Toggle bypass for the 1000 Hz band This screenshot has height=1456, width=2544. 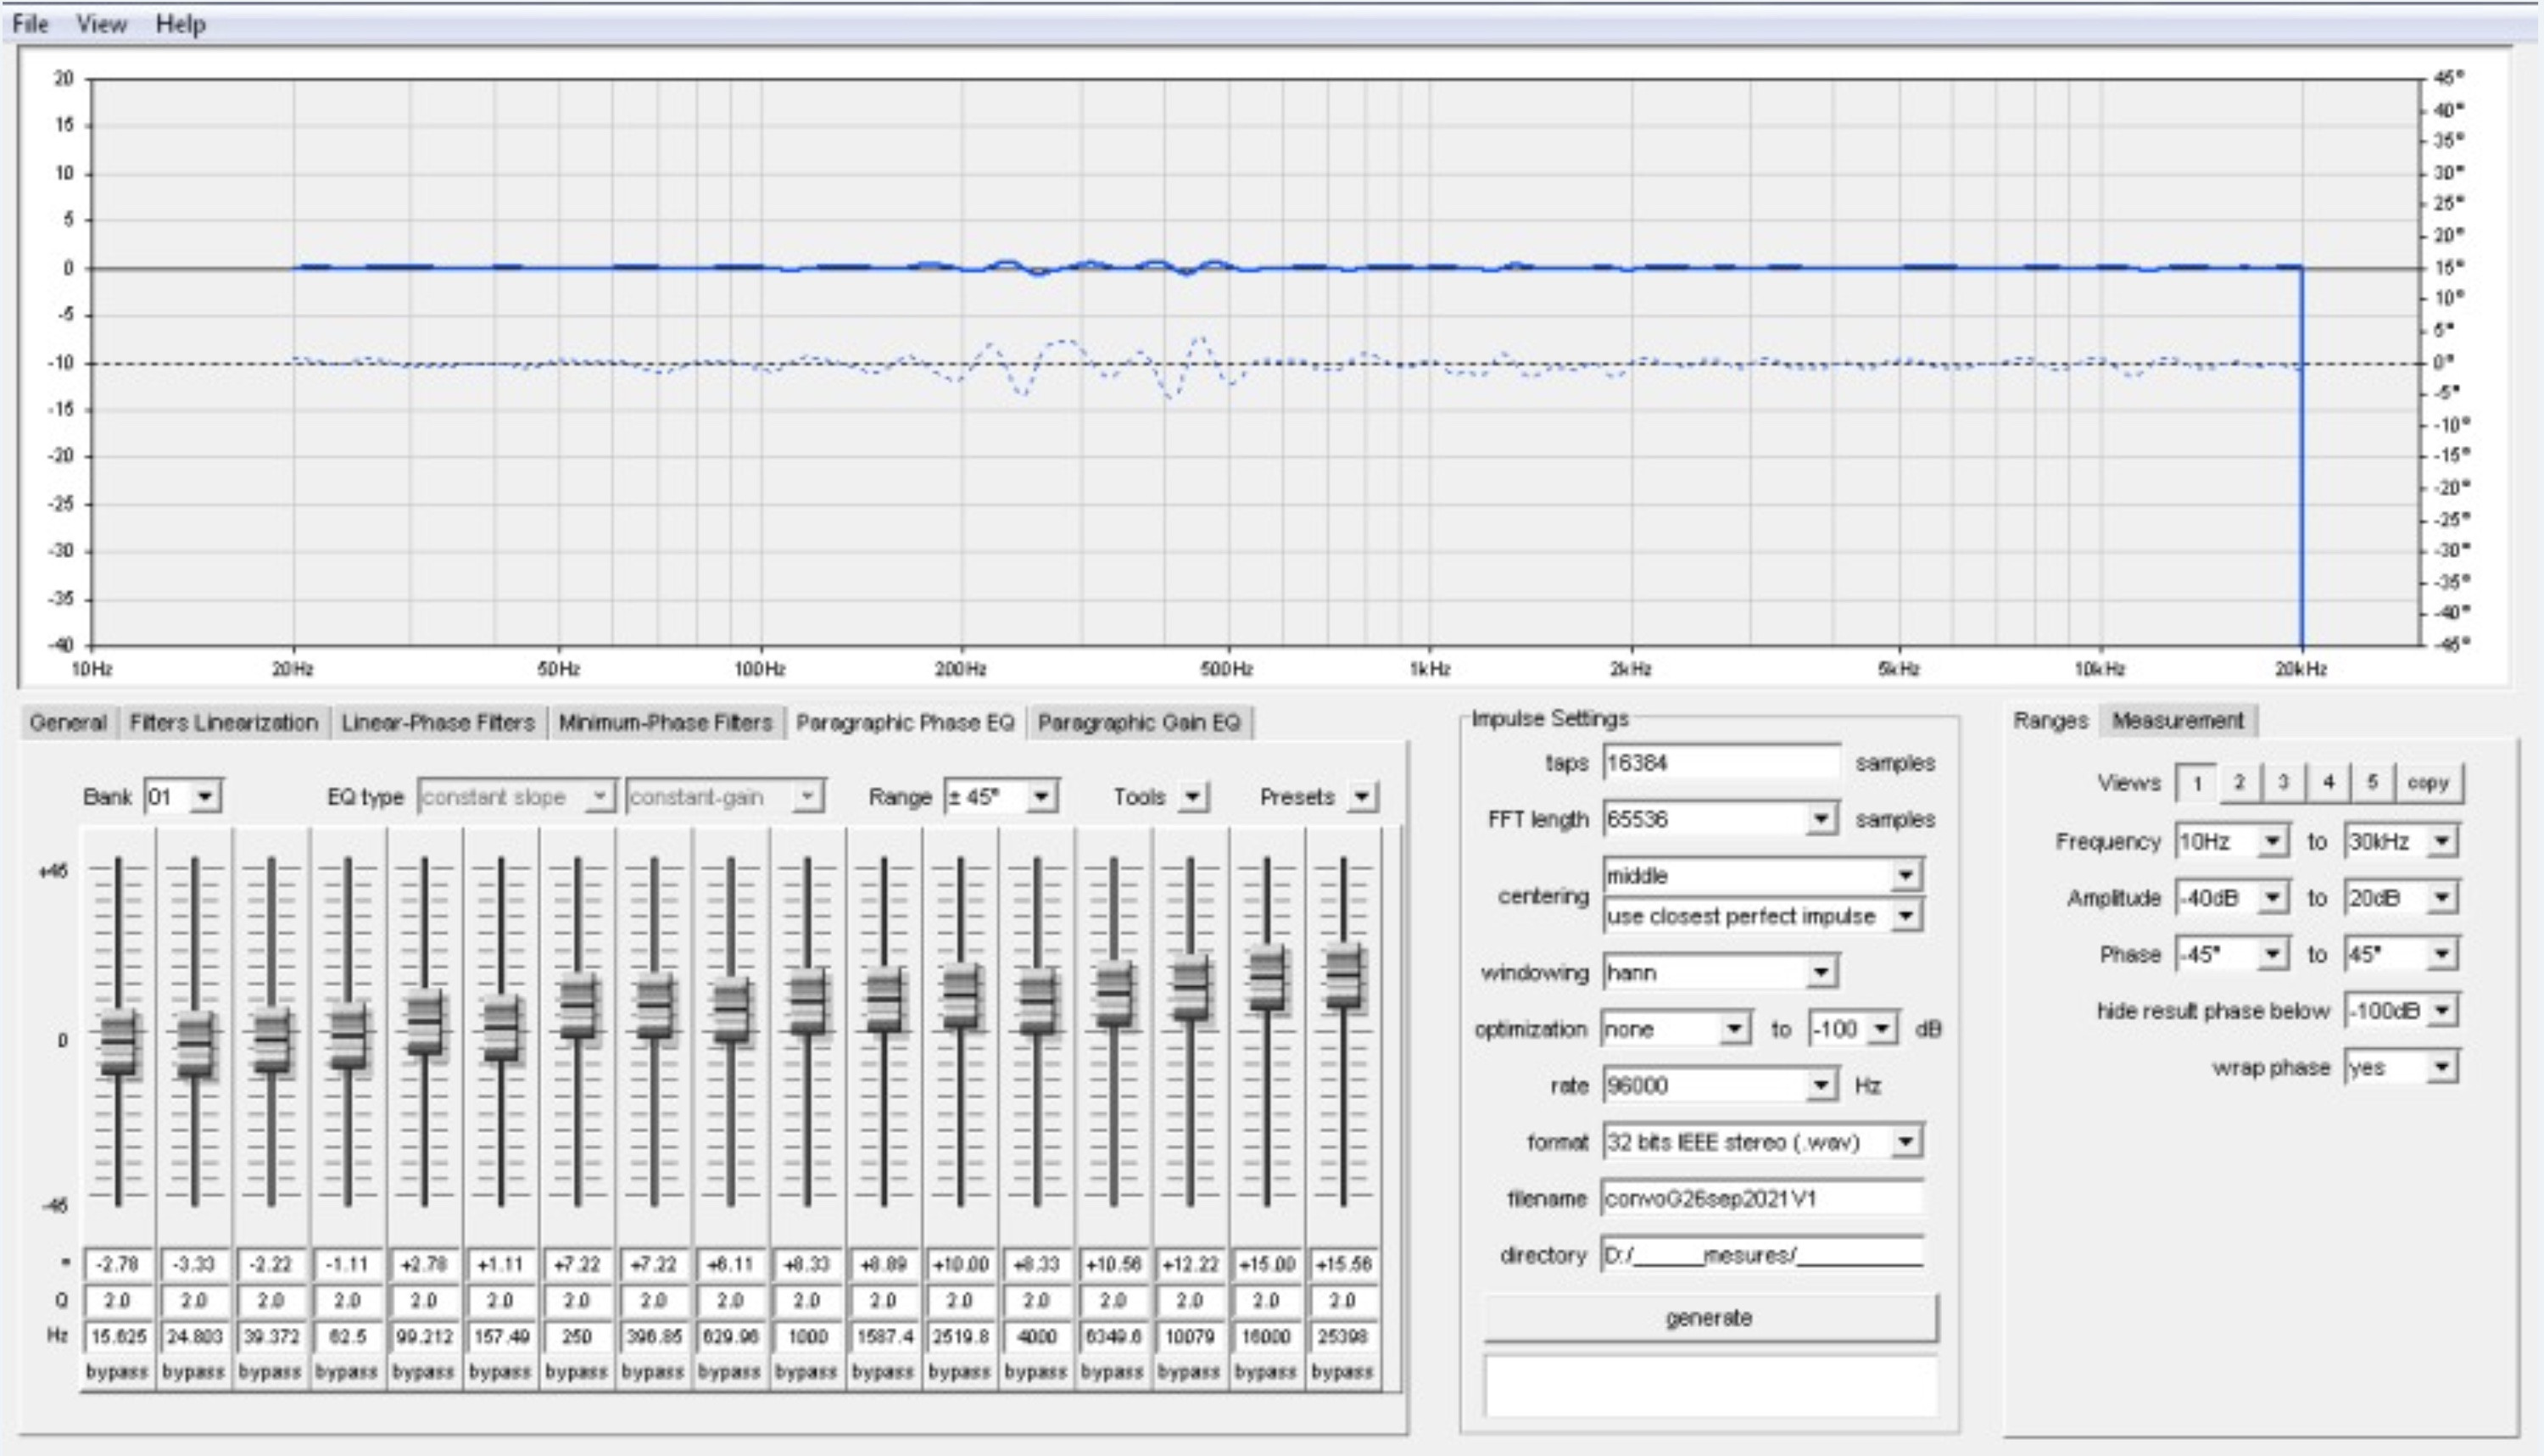[x=806, y=1372]
